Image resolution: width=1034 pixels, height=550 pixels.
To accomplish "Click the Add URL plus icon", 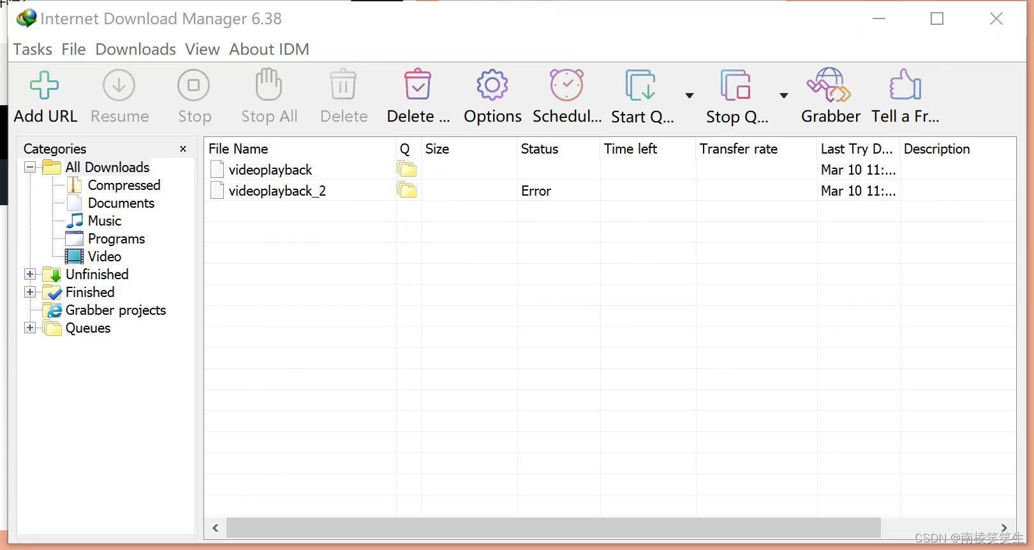I will (x=45, y=85).
